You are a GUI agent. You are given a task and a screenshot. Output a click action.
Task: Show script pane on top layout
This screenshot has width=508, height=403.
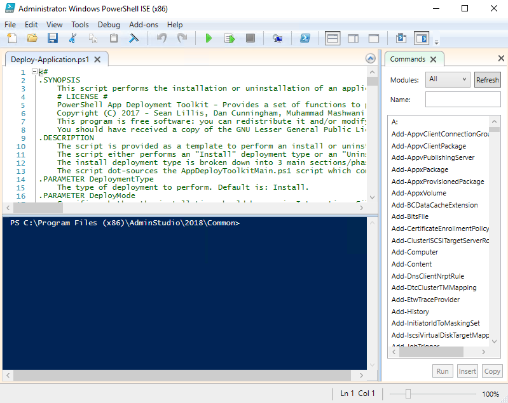(x=333, y=39)
